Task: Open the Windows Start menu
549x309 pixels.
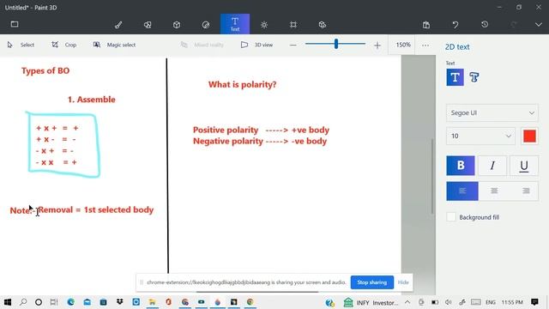Action: [x=7, y=302]
